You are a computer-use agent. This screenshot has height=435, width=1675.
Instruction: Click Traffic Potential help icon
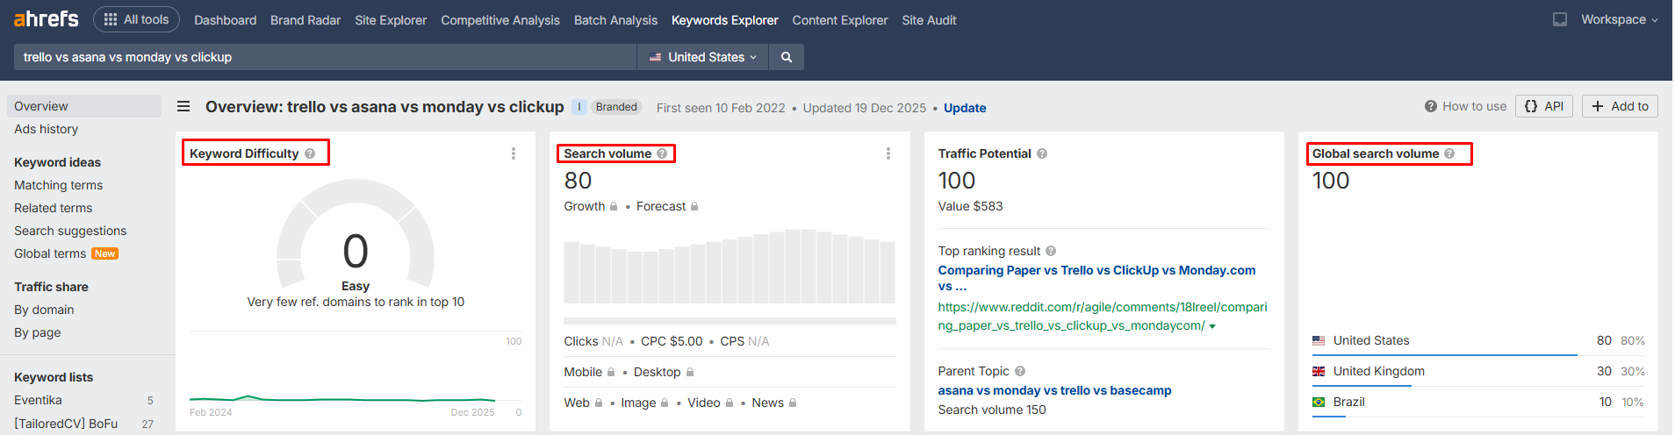pyautogui.click(x=1042, y=153)
